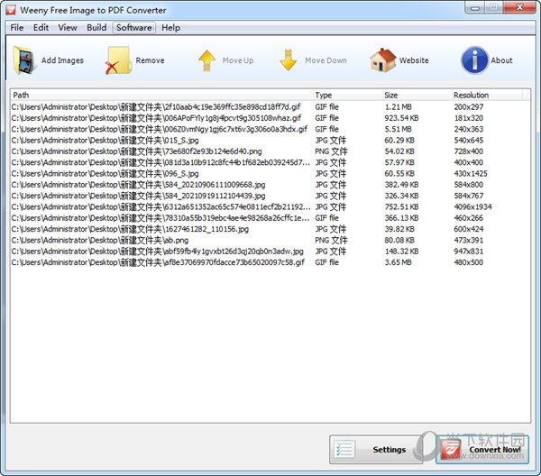Viewport: 541px width, 476px height.
Task: Select the 1627461282_110156.jpg row
Action: [x=270, y=229]
